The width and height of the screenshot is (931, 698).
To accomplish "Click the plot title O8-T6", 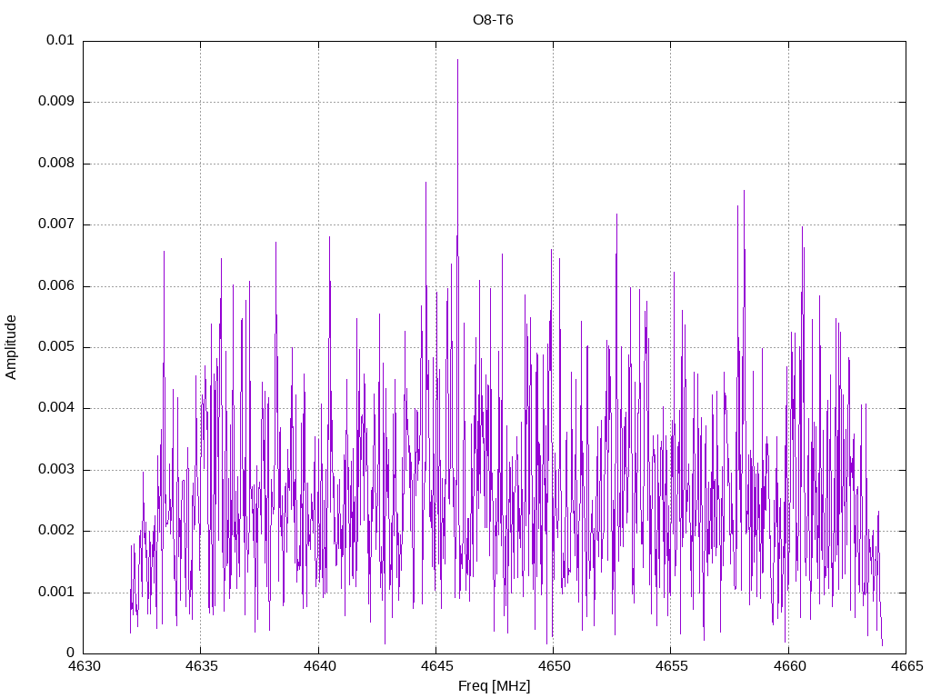I will pos(493,20).
